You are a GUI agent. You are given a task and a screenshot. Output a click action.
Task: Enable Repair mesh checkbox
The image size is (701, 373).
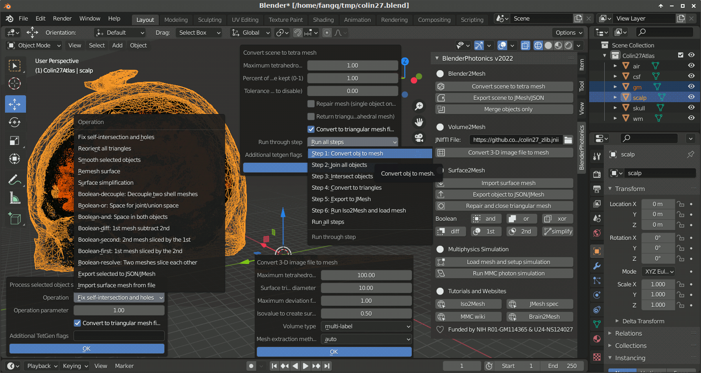(311, 104)
